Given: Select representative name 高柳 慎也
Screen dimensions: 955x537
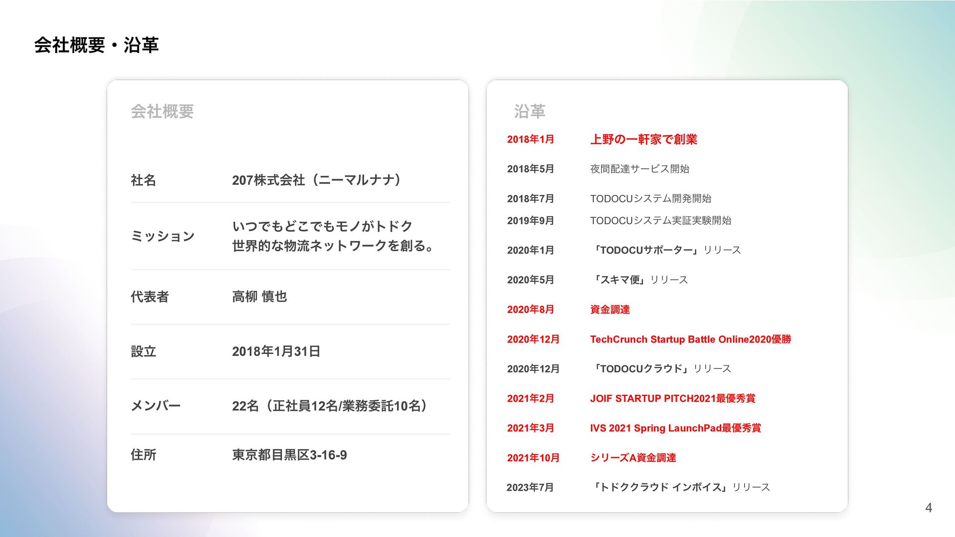Looking at the screenshot, I should click(259, 297).
